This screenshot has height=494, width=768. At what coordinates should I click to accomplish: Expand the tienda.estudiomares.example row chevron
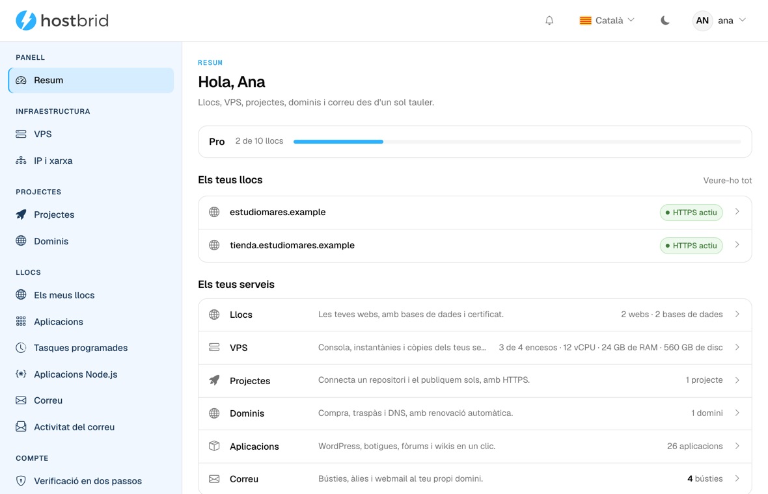click(737, 245)
